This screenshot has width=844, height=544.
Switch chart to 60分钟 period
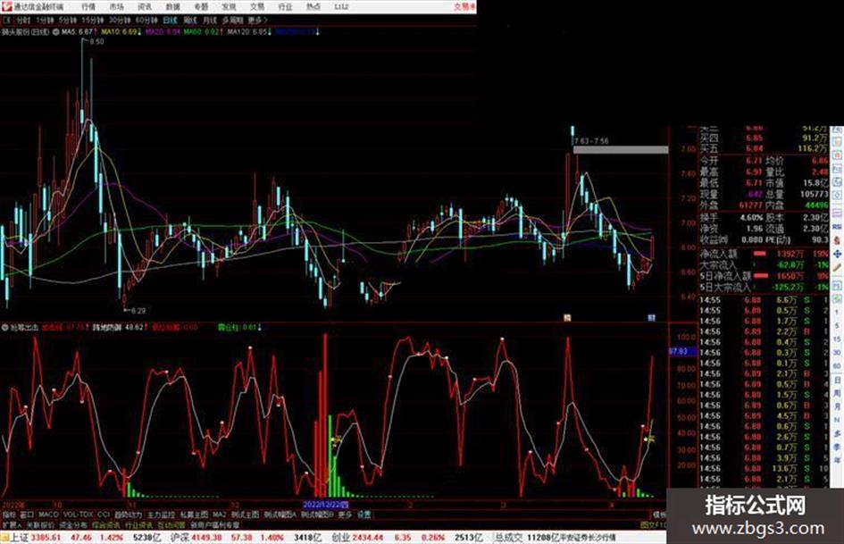[146, 21]
